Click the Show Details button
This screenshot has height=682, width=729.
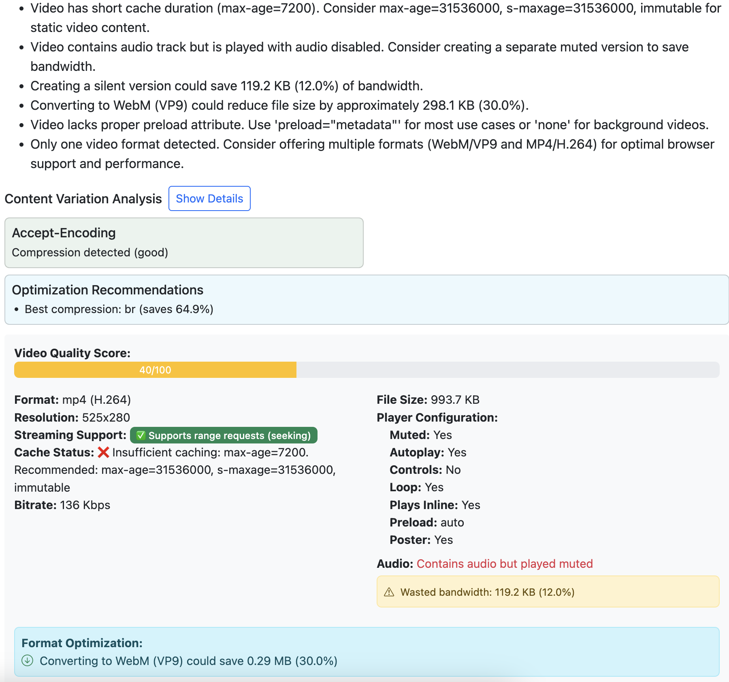click(209, 198)
